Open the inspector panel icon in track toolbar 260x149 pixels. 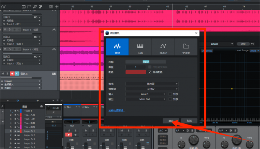click(24, 7)
